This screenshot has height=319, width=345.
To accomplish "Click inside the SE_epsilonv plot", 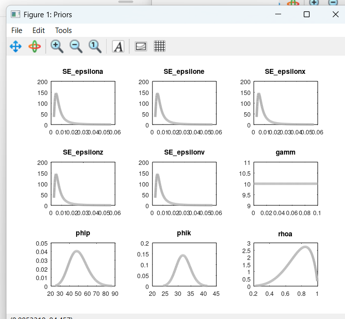I will pos(184,184).
